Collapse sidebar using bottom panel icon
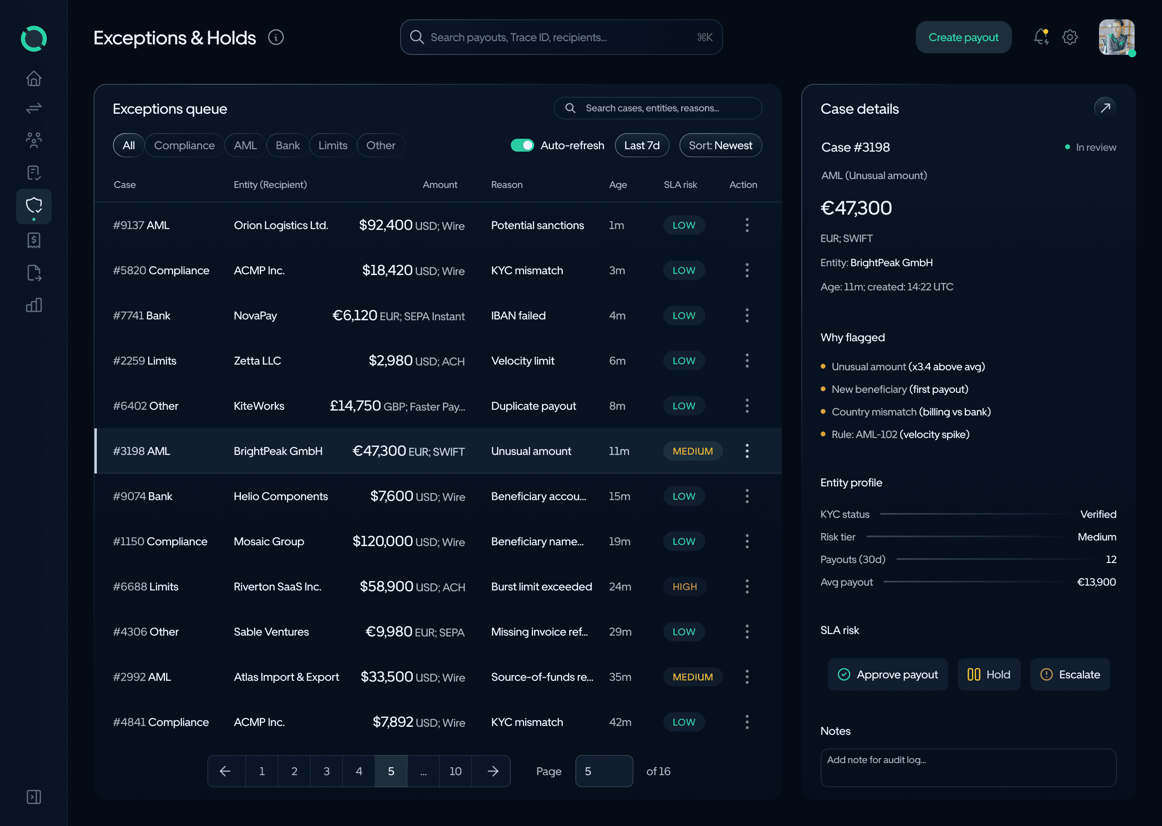Image resolution: width=1162 pixels, height=826 pixels. coord(33,797)
